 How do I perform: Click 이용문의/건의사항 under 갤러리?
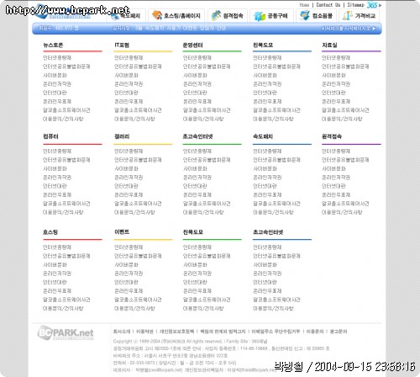coord(134,212)
